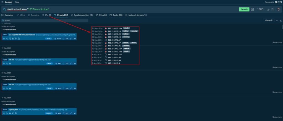
Task: Click process ID 8724
Action: coord(5,109)
